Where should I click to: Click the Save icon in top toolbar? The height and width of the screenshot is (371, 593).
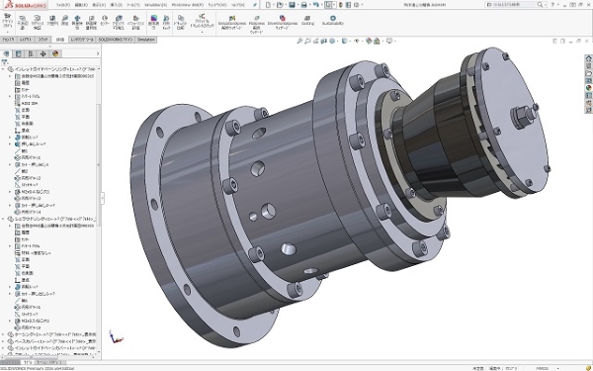[x=292, y=5]
